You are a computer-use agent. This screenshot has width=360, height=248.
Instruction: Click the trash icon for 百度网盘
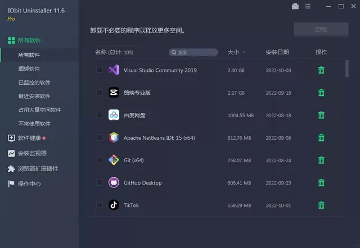coord(321,115)
